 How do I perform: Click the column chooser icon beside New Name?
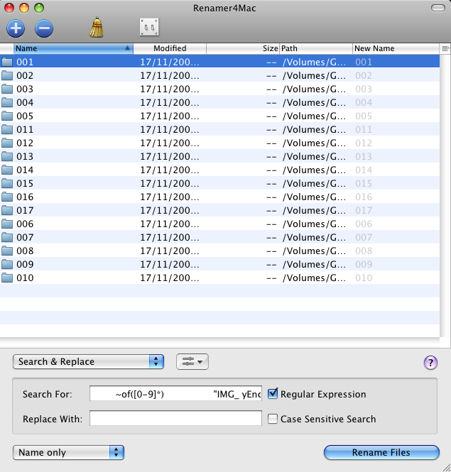(x=445, y=48)
